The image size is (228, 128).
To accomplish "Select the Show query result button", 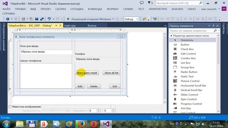I will coord(87,73).
